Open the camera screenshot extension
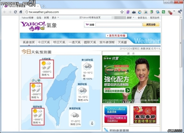 [x=134, y=12]
